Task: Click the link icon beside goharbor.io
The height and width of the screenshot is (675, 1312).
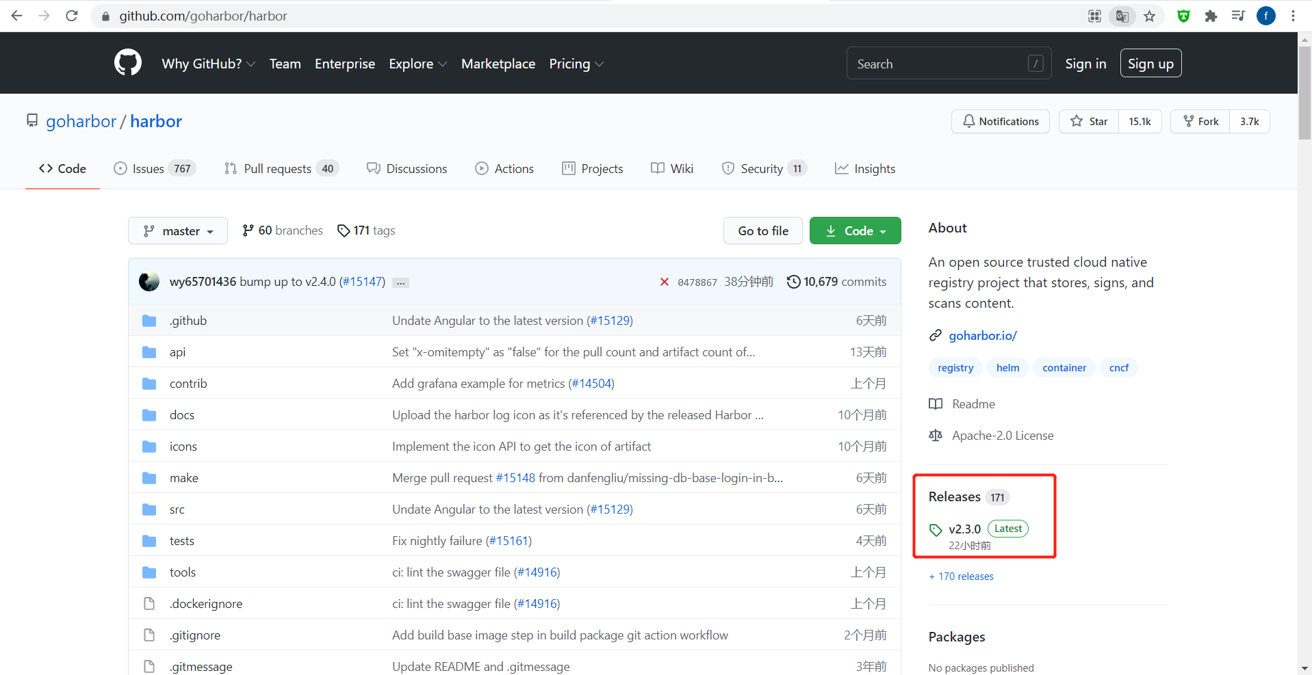Action: tap(936, 336)
